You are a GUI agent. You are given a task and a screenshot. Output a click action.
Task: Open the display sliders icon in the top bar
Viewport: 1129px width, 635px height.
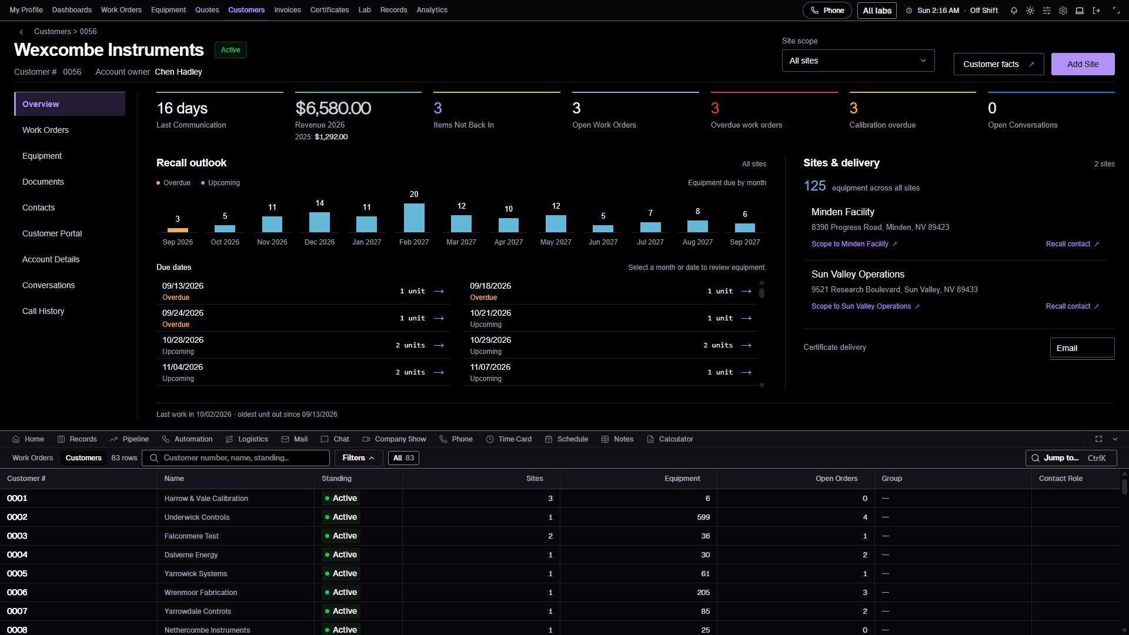1047,11
